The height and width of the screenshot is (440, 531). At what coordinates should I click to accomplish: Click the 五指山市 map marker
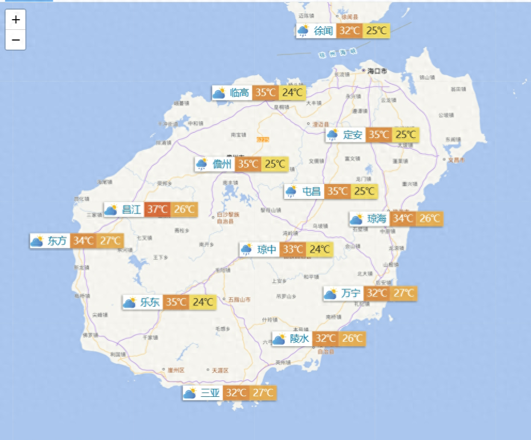point(224,299)
